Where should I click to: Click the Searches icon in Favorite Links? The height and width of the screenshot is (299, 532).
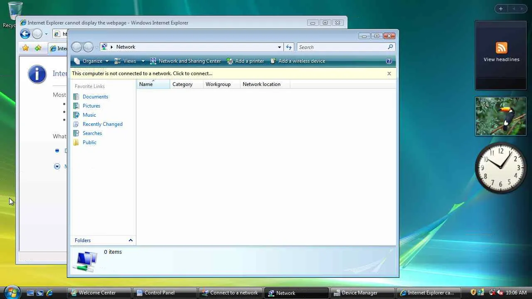(76, 133)
